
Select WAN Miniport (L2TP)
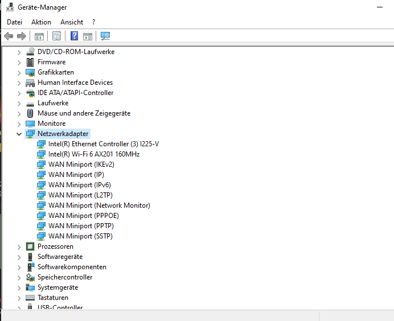(x=80, y=195)
